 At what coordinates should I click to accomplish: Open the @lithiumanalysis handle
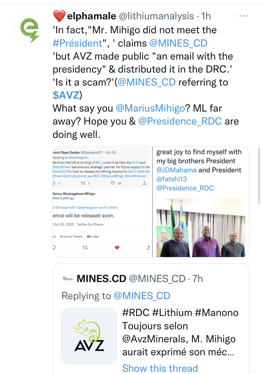pyautogui.click(x=156, y=16)
